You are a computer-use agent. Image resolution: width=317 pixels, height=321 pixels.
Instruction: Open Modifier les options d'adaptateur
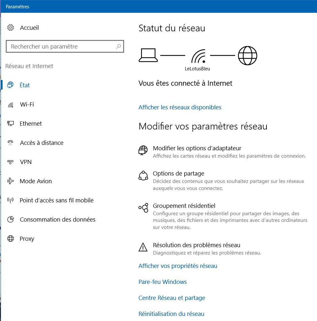tap(197, 148)
